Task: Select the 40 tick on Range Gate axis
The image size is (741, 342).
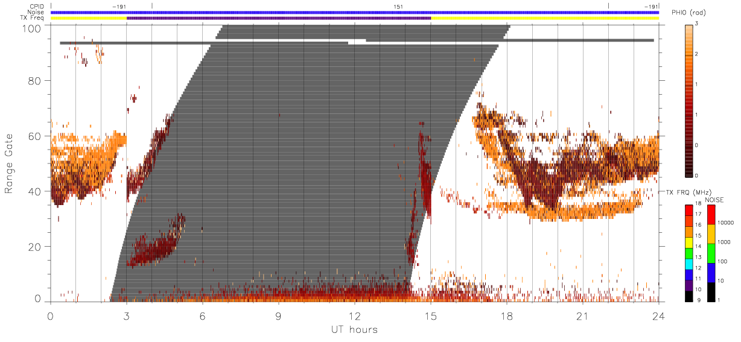Action: (36, 191)
